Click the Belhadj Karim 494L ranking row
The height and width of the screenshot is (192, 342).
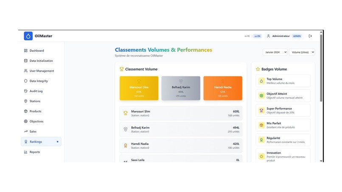(x=181, y=129)
